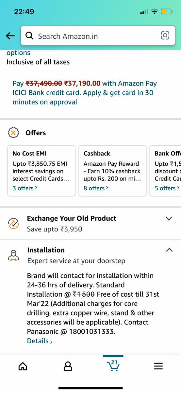This screenshot has height=393, width=181.
Task: Open the account profile icon
Action: point(68,366)
